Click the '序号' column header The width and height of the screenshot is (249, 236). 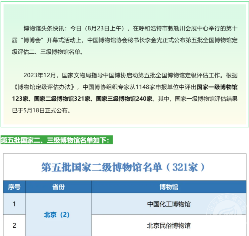tap(14, 187)
